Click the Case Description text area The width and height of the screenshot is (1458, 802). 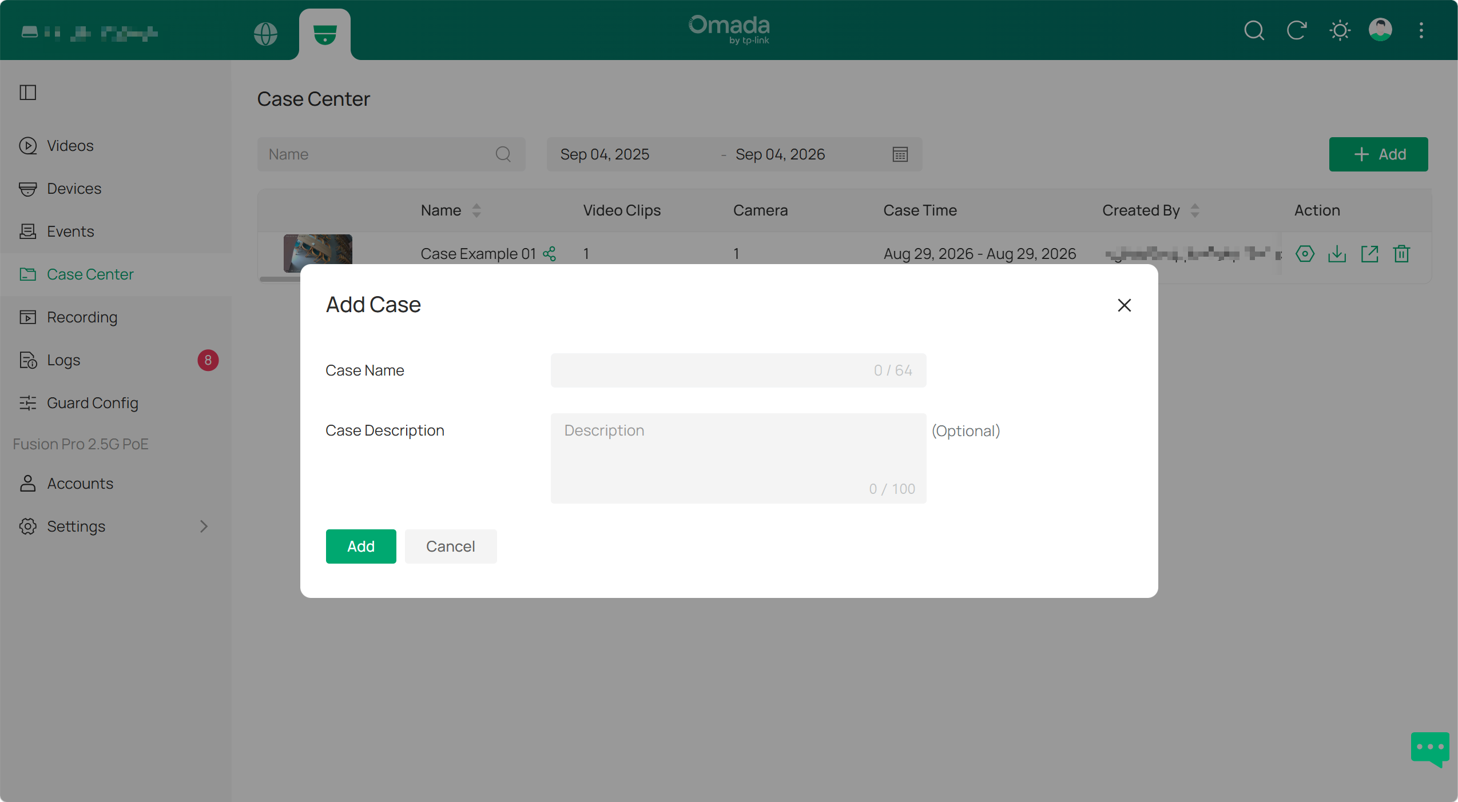click(x=738, y=458)
